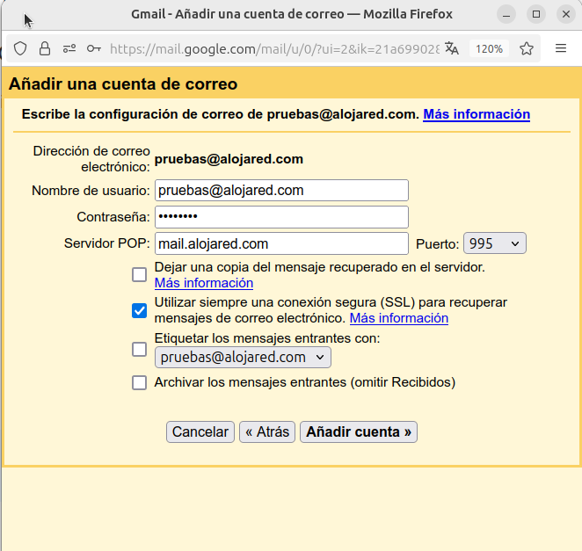Go back with the « Atrás button
This screenshot has width=582, height=551.
[267, 431]
